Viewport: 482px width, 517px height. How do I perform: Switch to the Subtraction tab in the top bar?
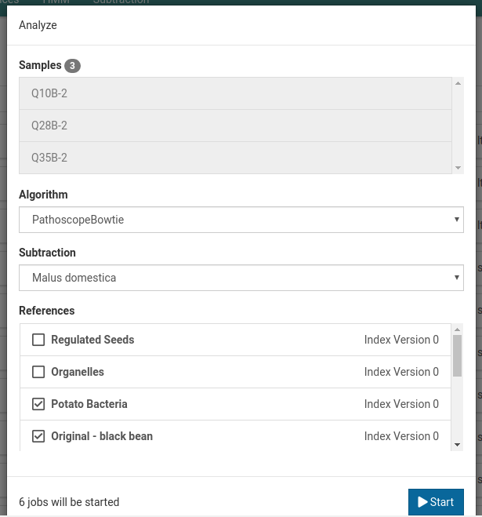tap(120, 2)
